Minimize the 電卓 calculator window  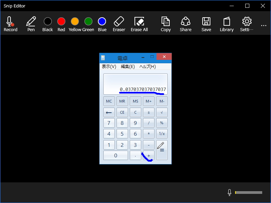[143, 57]
